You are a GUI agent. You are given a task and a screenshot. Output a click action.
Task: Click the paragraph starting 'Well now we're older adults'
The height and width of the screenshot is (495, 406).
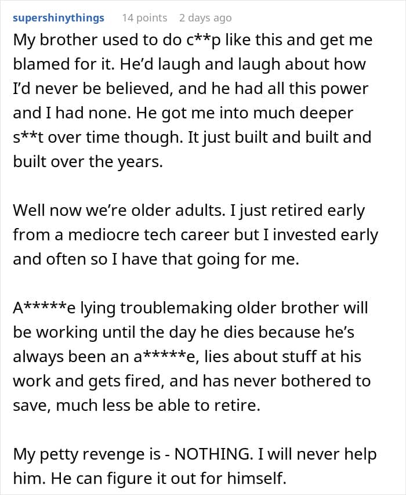(x=195, y=234)
